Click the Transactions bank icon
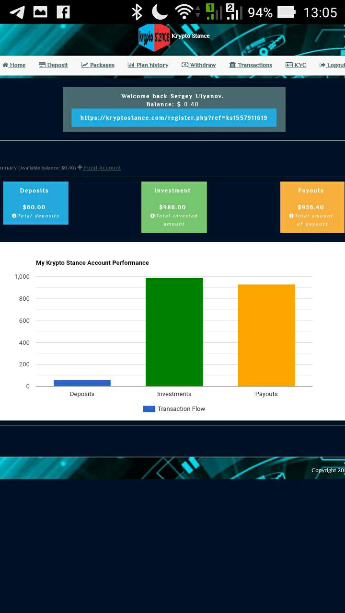The image size is (345, 613). pyautogui.click(x=232, y=65)
